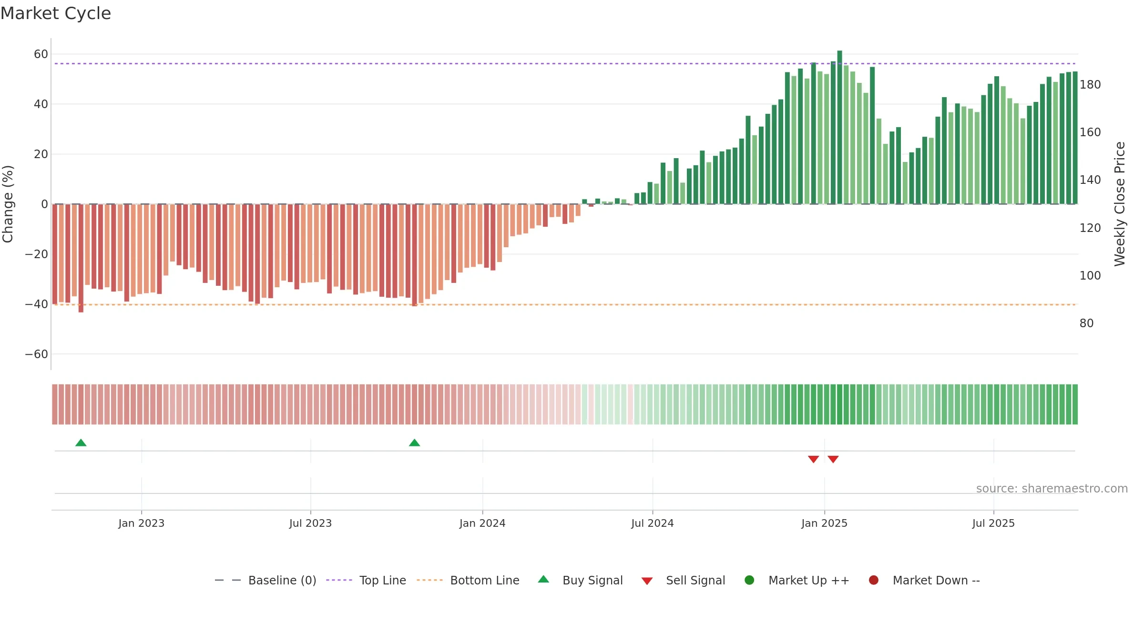The width and height of the screenshot is (1144, 643).
Task: Click the source: sharemaestro.com text
Action: pos(1052,489)
